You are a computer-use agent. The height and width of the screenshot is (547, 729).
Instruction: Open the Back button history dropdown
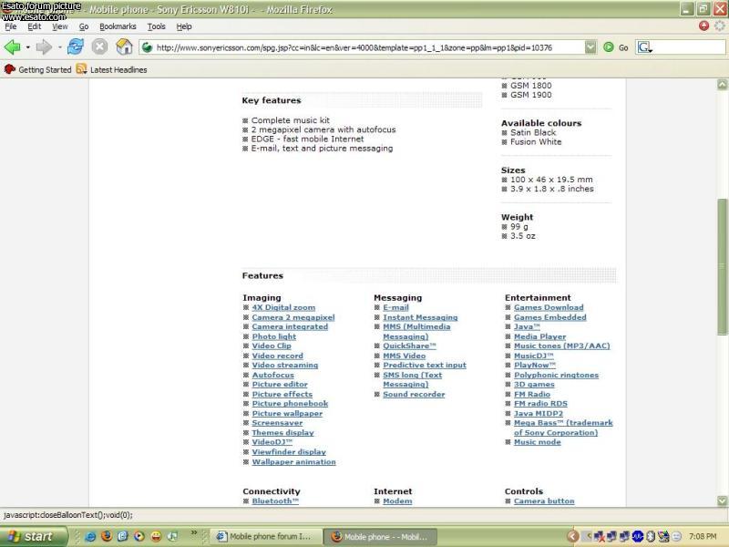pyautogui.click(x=28, y=47)
